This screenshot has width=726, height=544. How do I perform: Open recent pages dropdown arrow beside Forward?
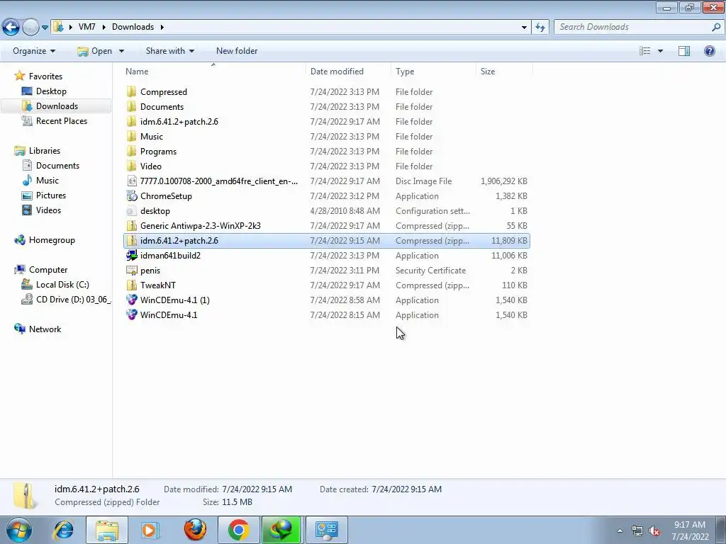tap(45, 28)
